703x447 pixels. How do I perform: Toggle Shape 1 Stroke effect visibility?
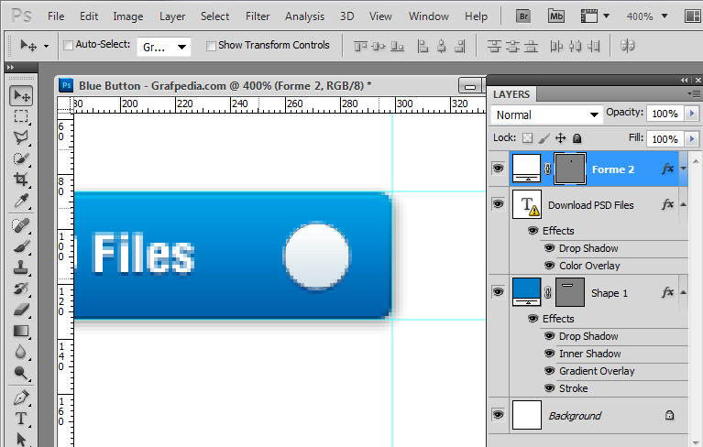coord(549,387)
